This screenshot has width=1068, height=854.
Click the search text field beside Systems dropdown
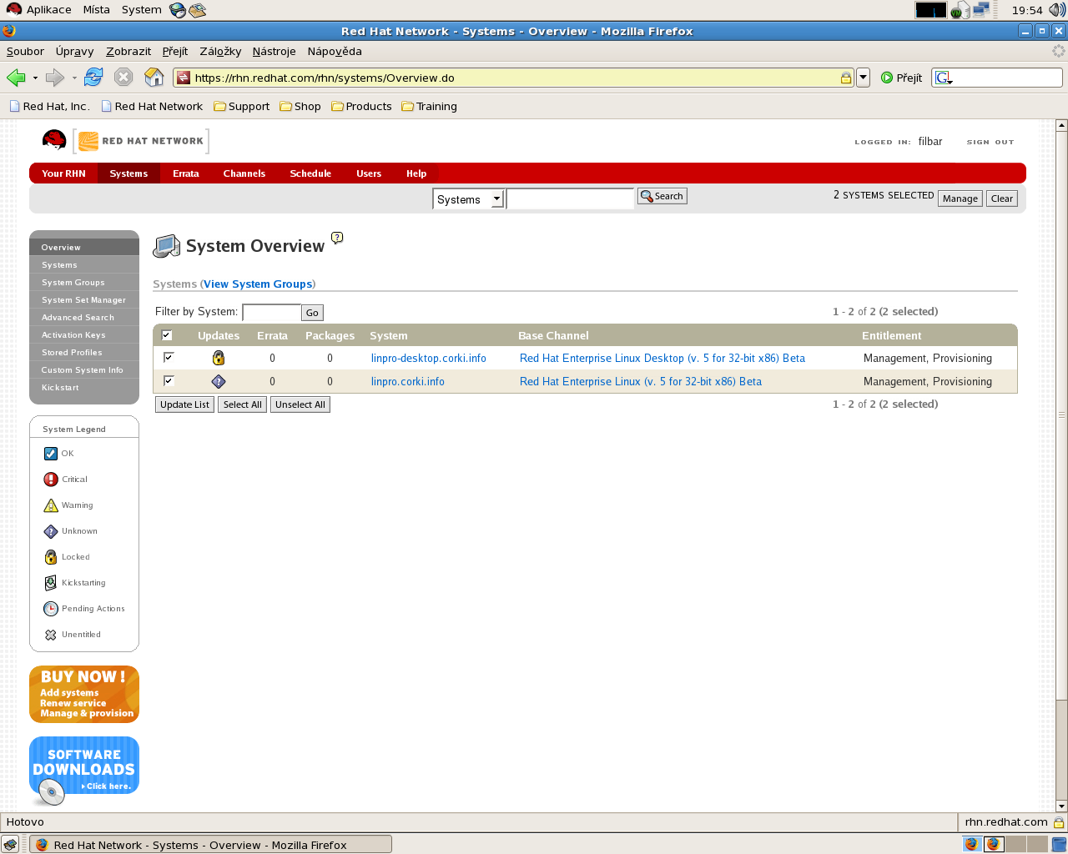click(570, 199)
